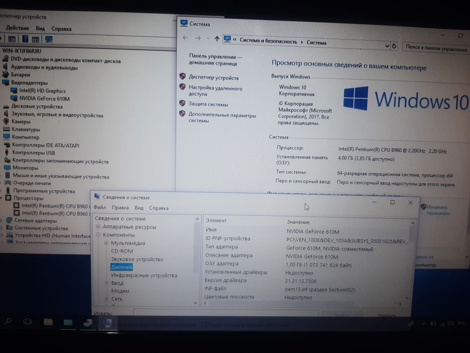The height and width of the screenshot is (353, 470).
Task: Collapse the Компоненты node
Action: [98, 234]
